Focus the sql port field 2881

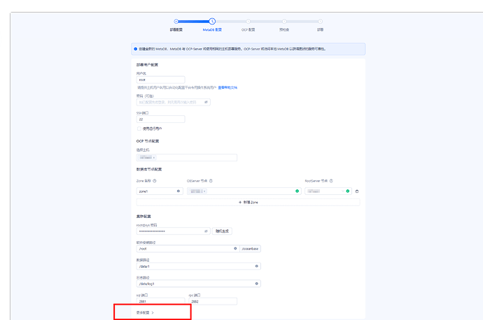(x=160, y=302)
